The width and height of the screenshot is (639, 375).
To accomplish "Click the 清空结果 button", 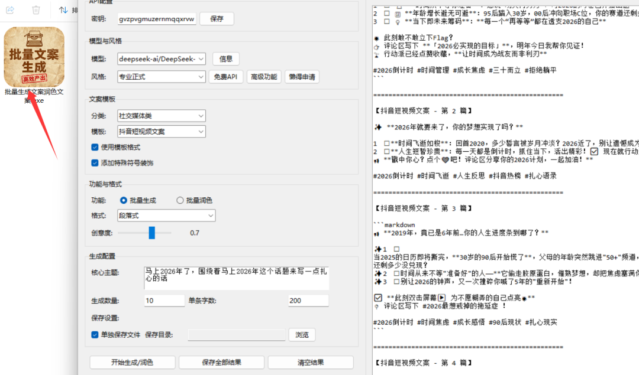I will (311, 363).
